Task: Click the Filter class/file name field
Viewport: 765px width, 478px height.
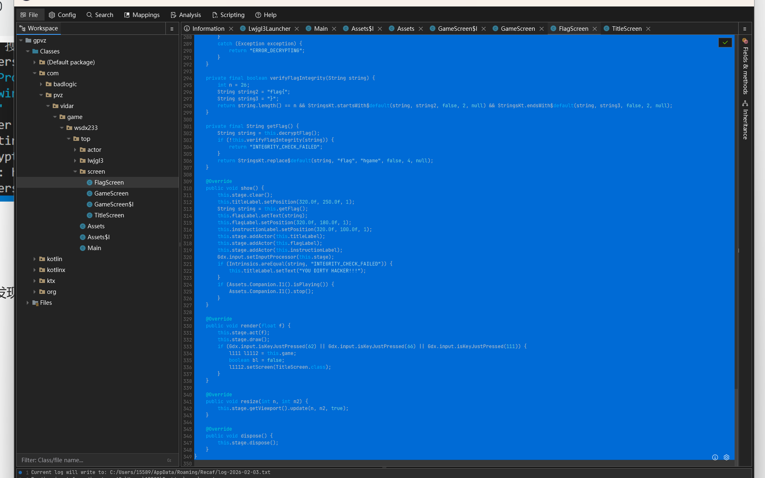Action: pos(91,460)
